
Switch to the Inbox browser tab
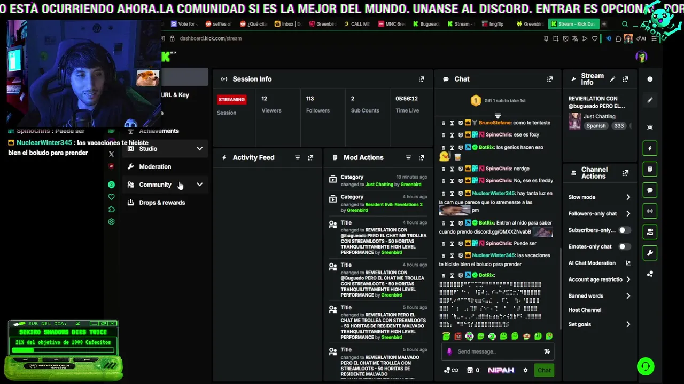point(287,24)
